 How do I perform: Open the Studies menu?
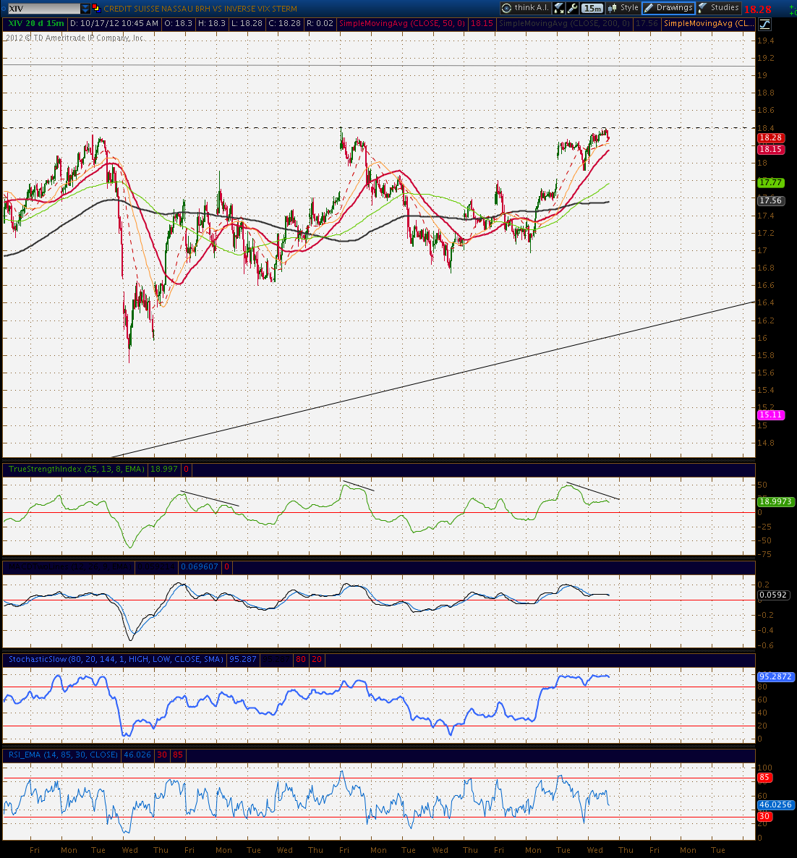[x=719, y=8]
